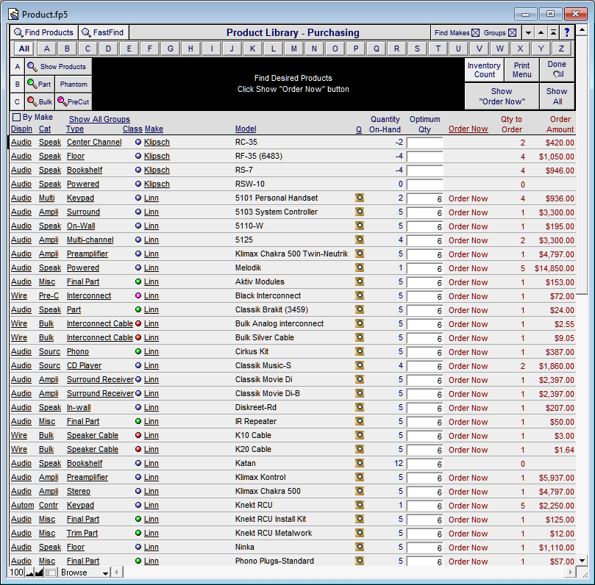
Task: Toggle the By Make checkbox
Action: pos(16,117)
